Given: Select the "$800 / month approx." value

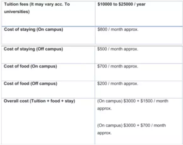Looking at the screenshot, I should pos(118,30).
